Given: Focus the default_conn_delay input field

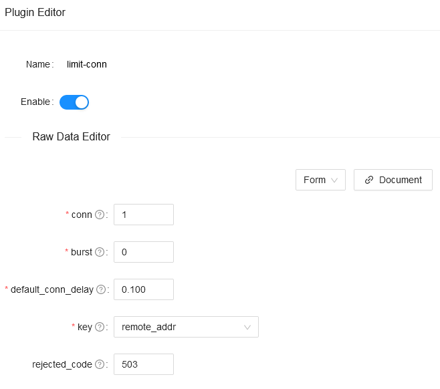Looking at the screenshot, I should [144, 289].
